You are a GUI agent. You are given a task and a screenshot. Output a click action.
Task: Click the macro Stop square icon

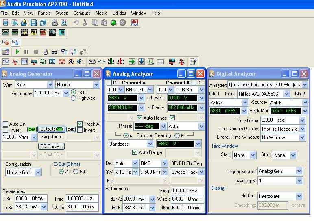36,52
